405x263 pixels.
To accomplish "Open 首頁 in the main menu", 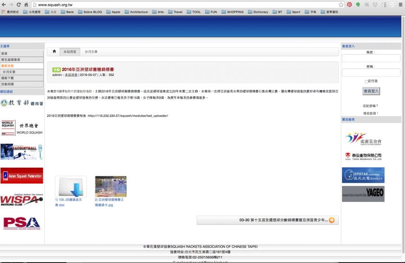I will point(22,53).
